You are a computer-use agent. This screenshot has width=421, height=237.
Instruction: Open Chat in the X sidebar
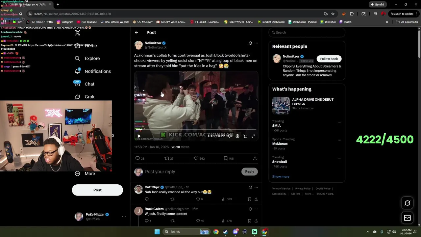(x=85, y=84)
